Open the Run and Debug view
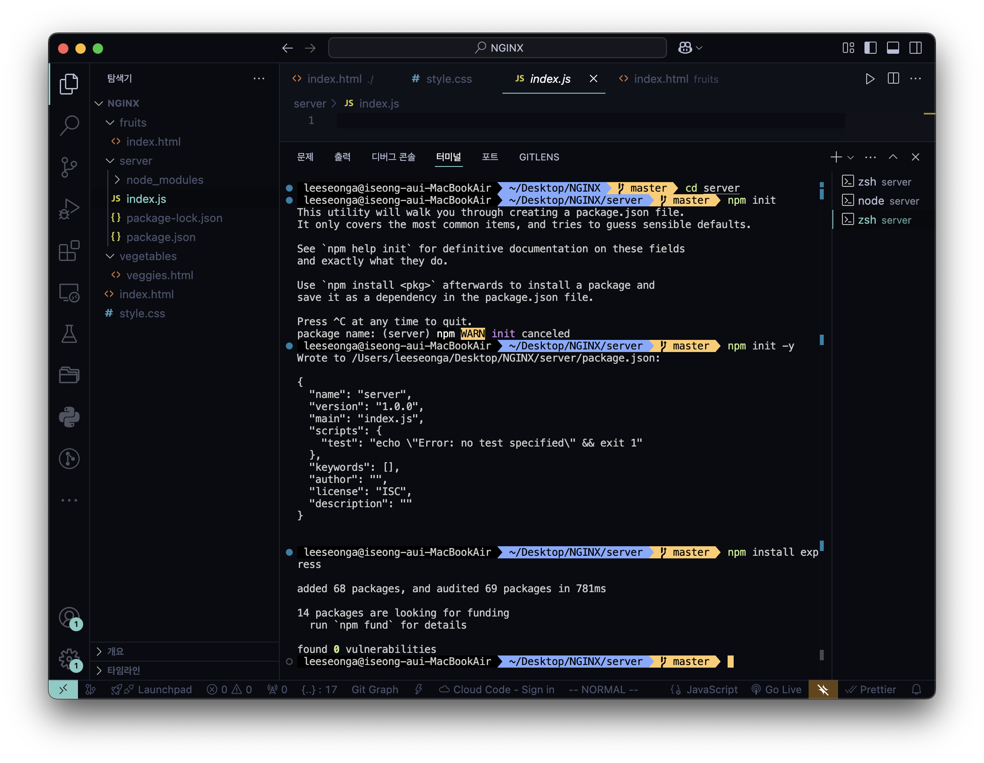The height and width of the screenshot is (763, 984). (x=69, y=209)
